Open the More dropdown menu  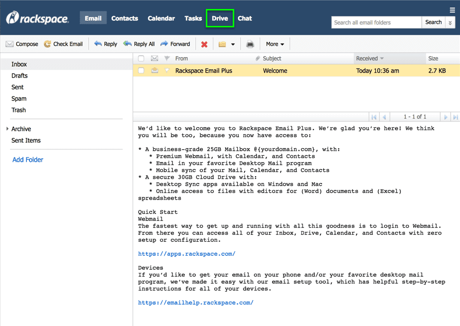pos(275,44)
